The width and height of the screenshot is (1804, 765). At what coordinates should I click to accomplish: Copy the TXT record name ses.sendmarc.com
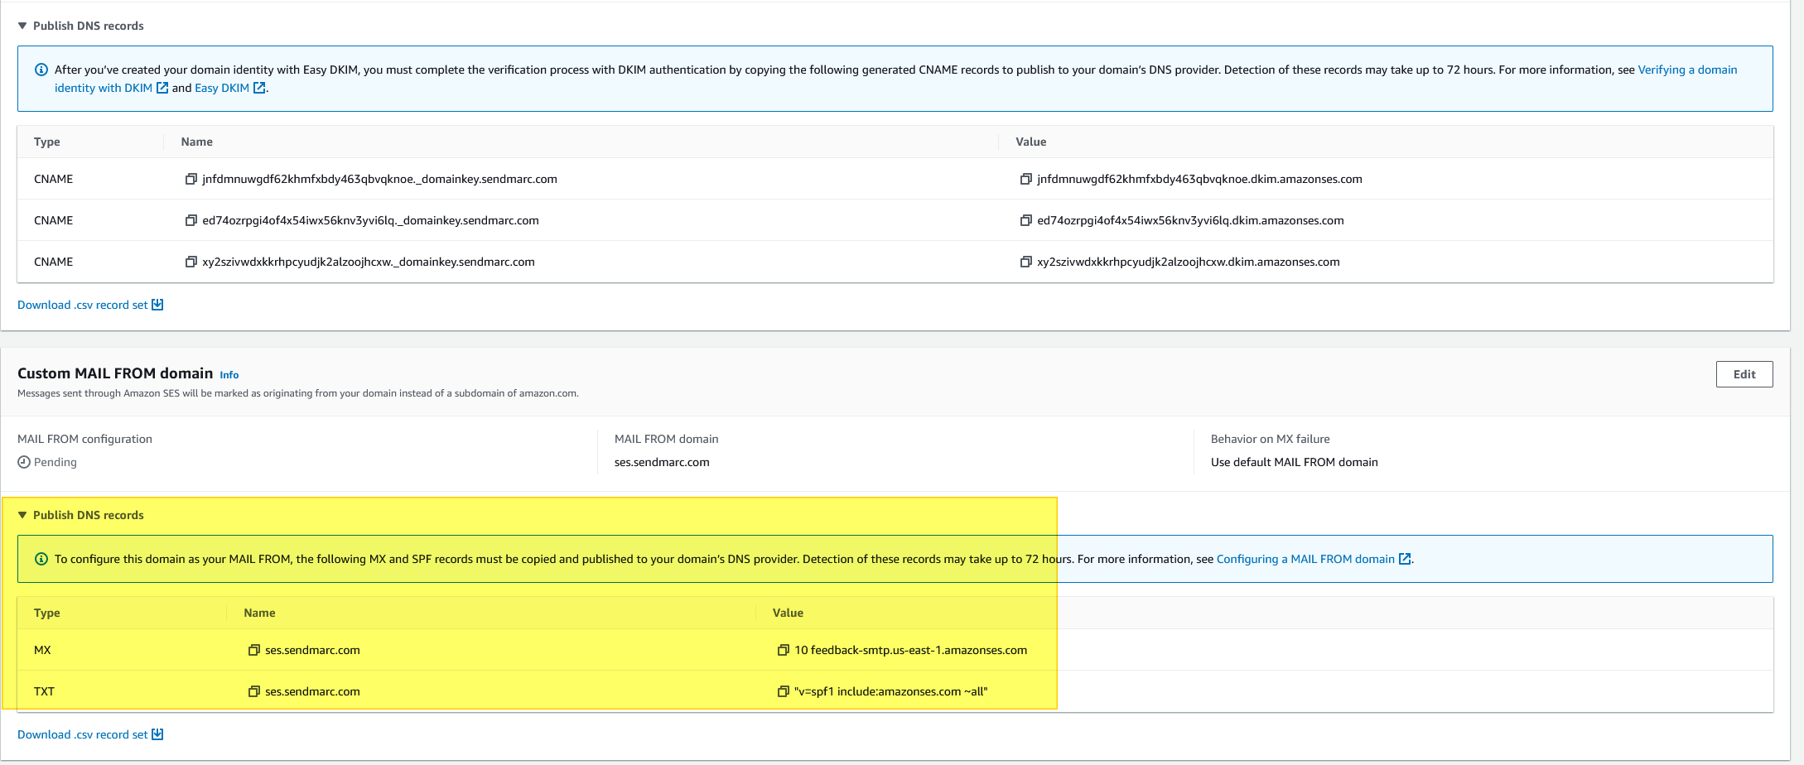tap(253, 691)
